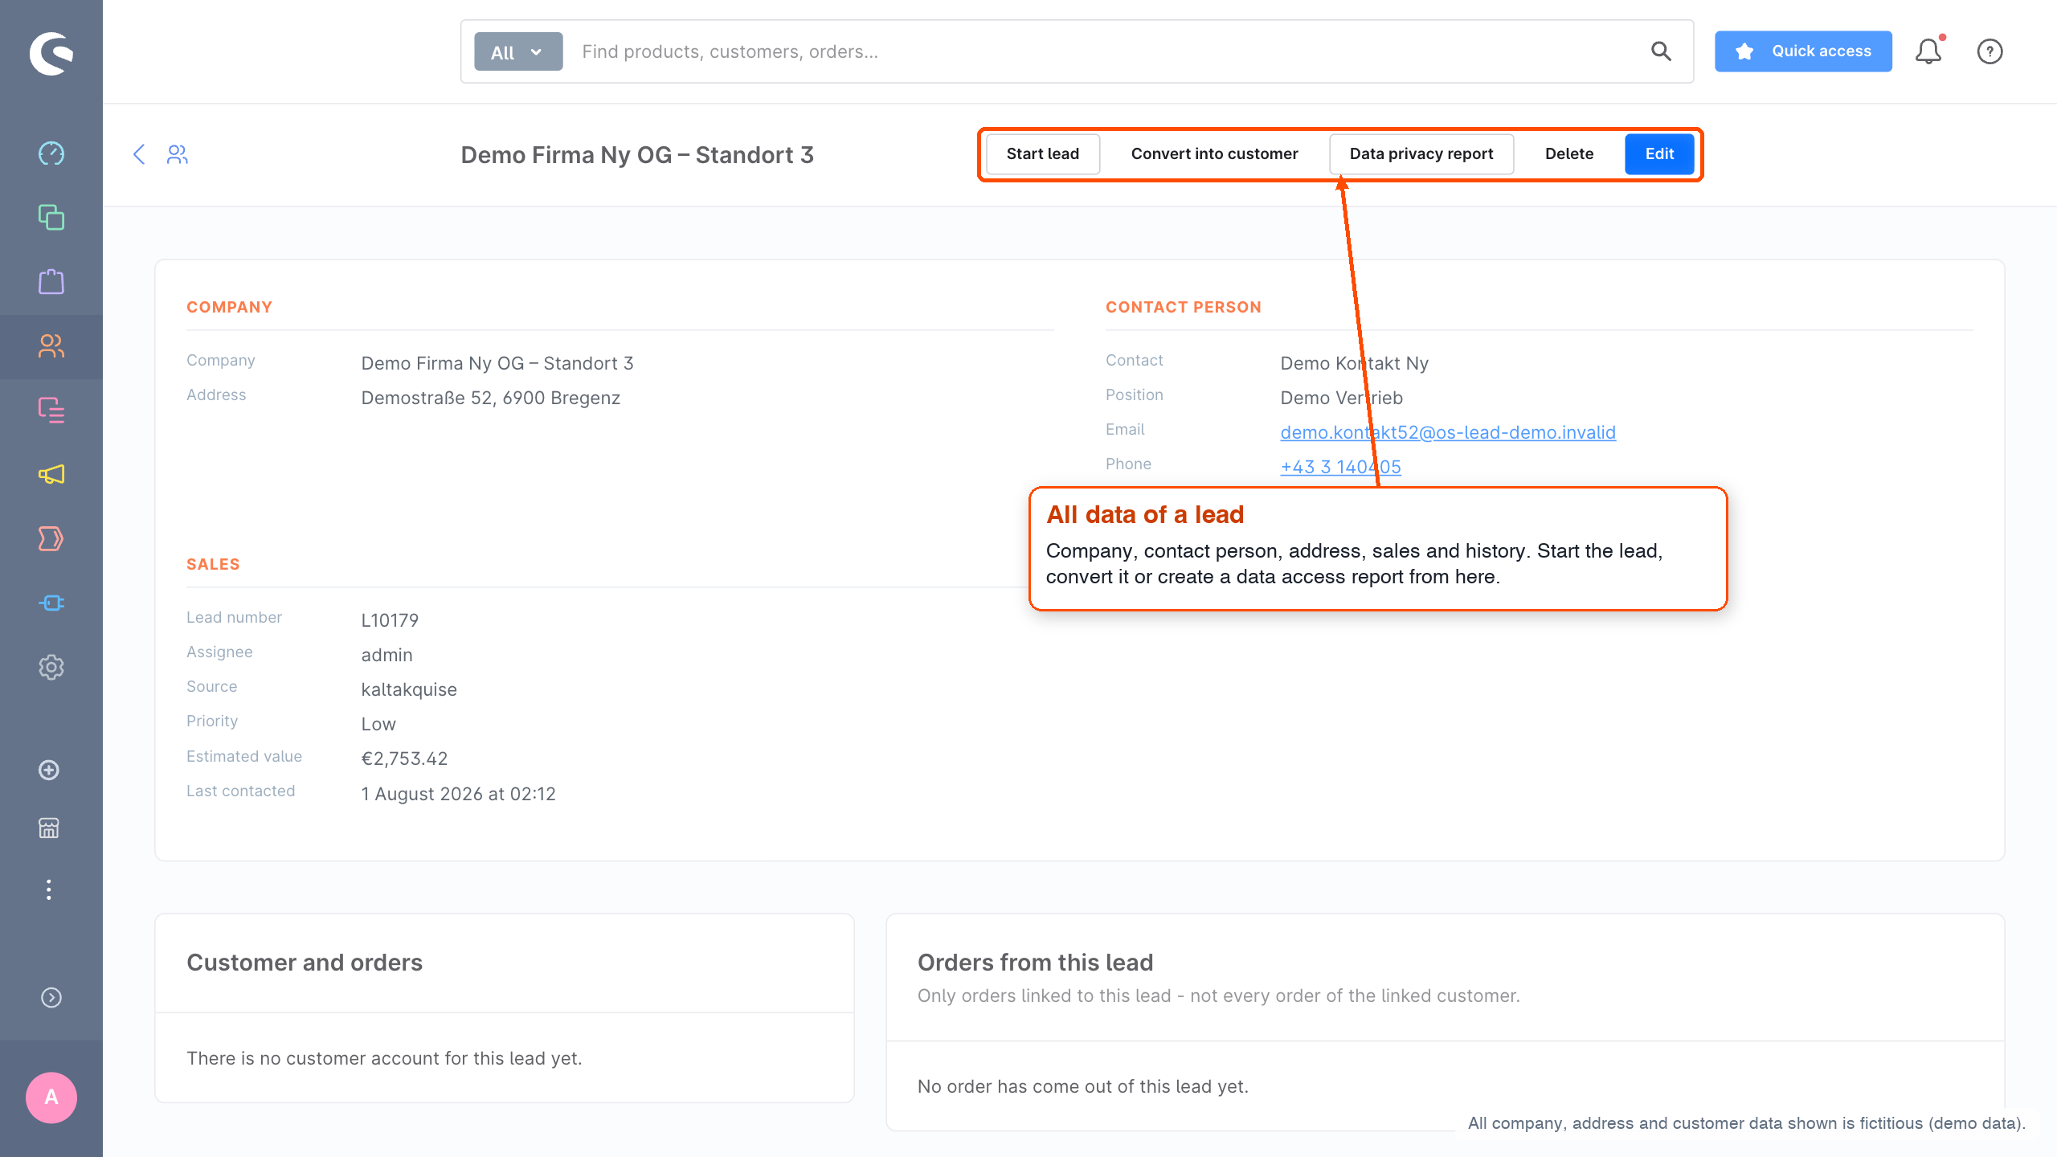This screenshot has height=1157, width=2057.
Task: Select '1 August 2026 at 02:12'
Action: [x=458, y=794]
